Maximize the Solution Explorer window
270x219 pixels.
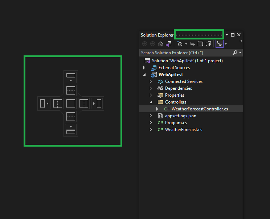(233, 35)
